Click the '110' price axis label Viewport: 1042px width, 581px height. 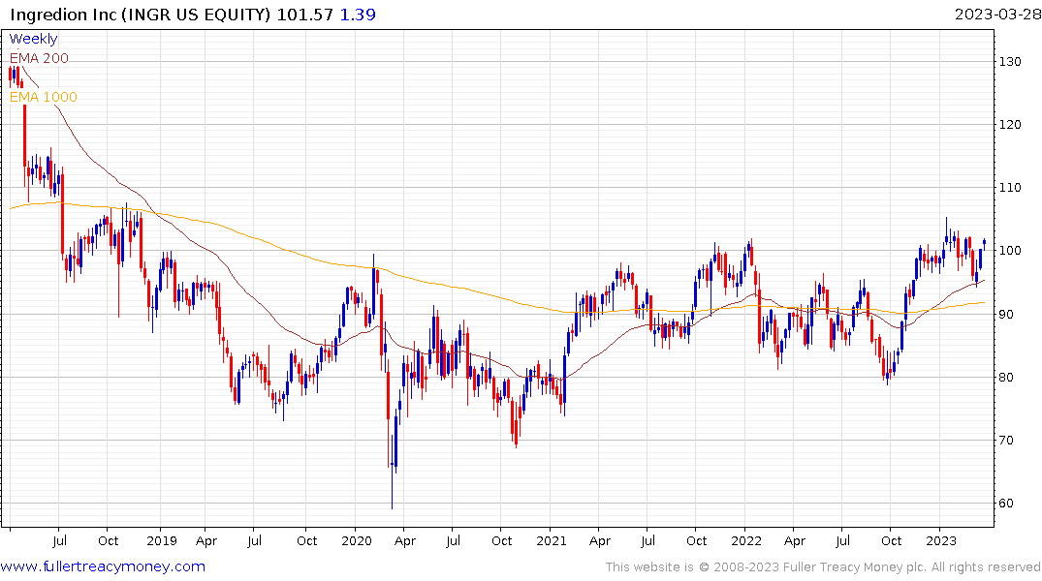[1010, 188]
